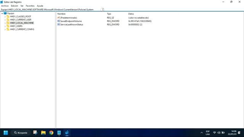Open the Ver menu
This screenshot has width=244, height=137.
[x=22, y=6]
